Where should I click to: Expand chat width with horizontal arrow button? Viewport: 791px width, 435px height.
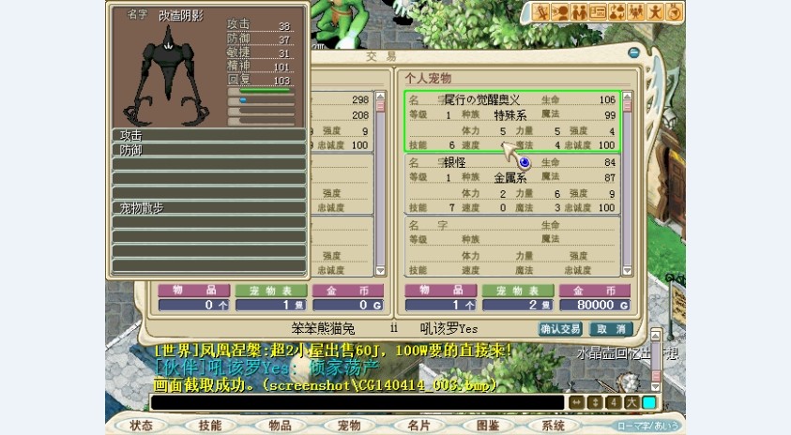click(x=577, y=403)
